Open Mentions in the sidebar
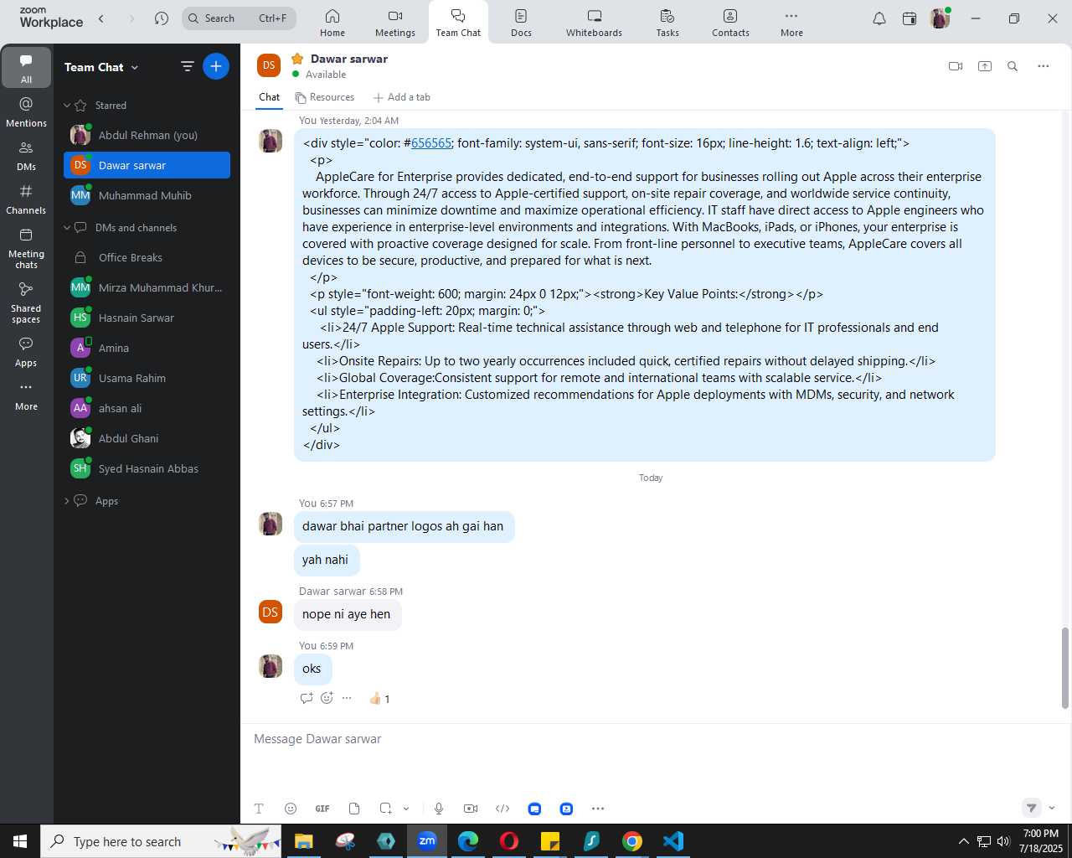The height and width of the screenshot is (858, 1072). (x=26, y=111)
